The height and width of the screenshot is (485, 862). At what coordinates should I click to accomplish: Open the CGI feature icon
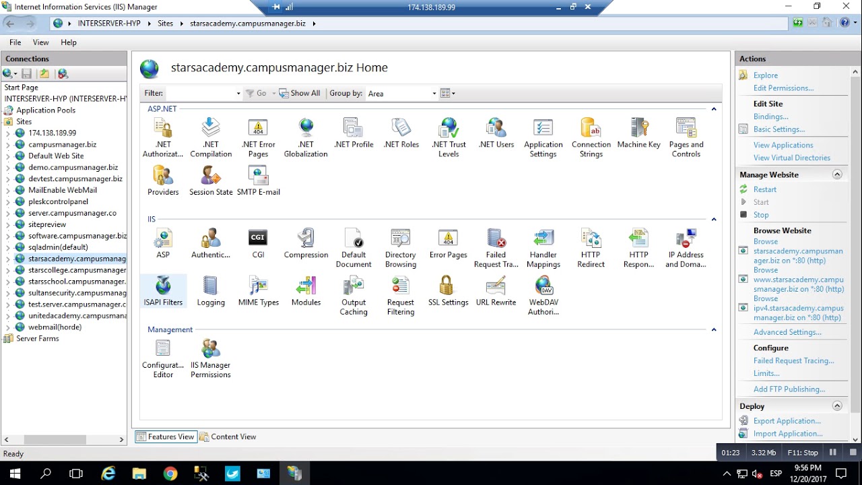(258, 243)
